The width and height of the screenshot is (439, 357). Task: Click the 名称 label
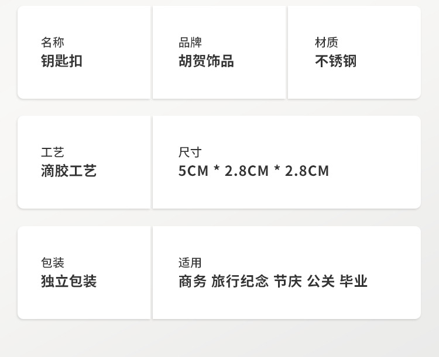click(x=53, y=43)
